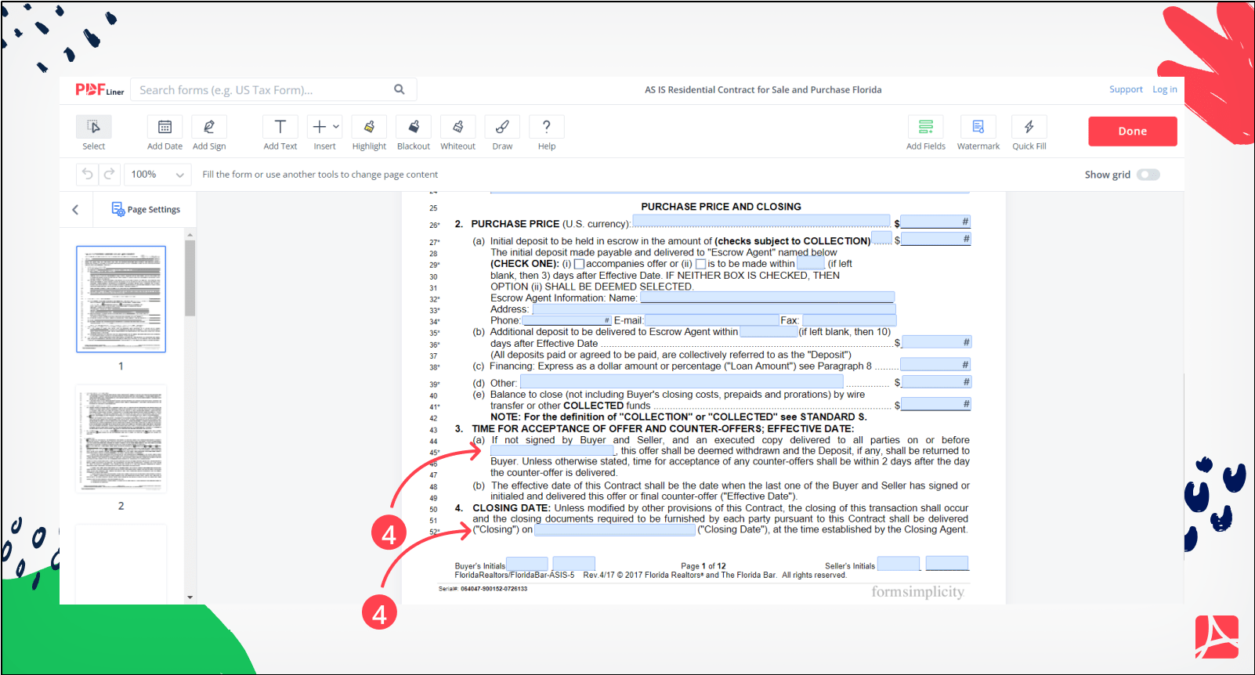Screen dimensions: 1255x675
Task: Activate the Select tool
Action: pyautogui.click(x=93, y=127)
